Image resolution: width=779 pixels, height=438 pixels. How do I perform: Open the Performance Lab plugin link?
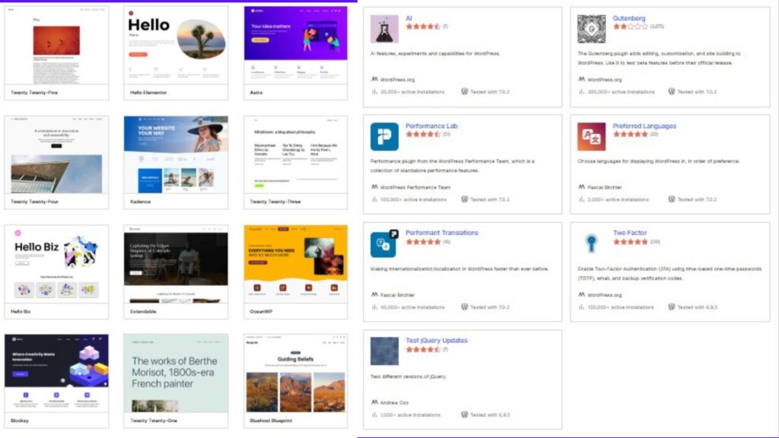(x=431, y=126)
